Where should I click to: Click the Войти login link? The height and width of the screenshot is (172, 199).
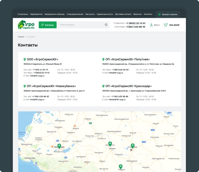pos(157,25)
